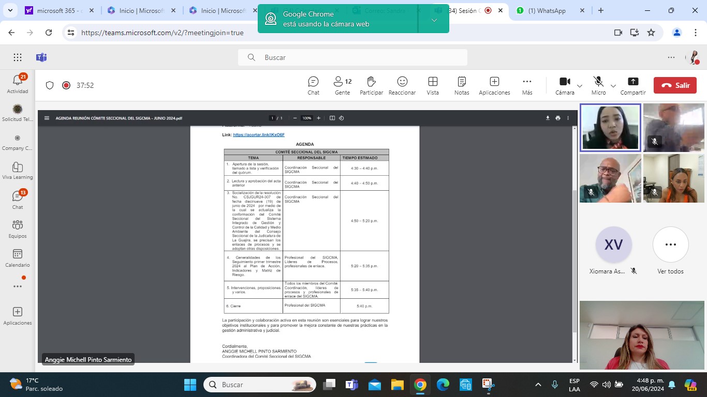Click the Teams Buscar search field
Image resolution: width=707 pixels, height=397 pixels.
point(352,57)
